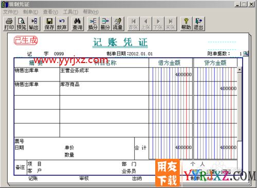257x188 pixels.
Task: Click the 帮助 help toolbar icon
Action: 186,24
